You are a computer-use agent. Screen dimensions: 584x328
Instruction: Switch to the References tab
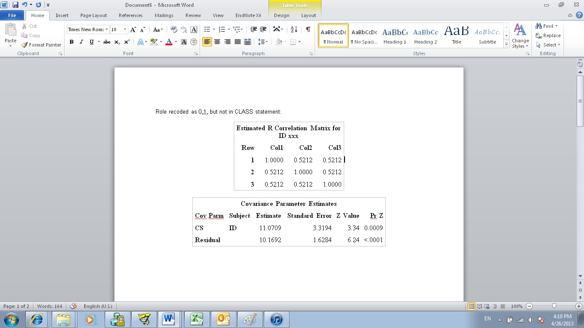(x=130, y=15)
